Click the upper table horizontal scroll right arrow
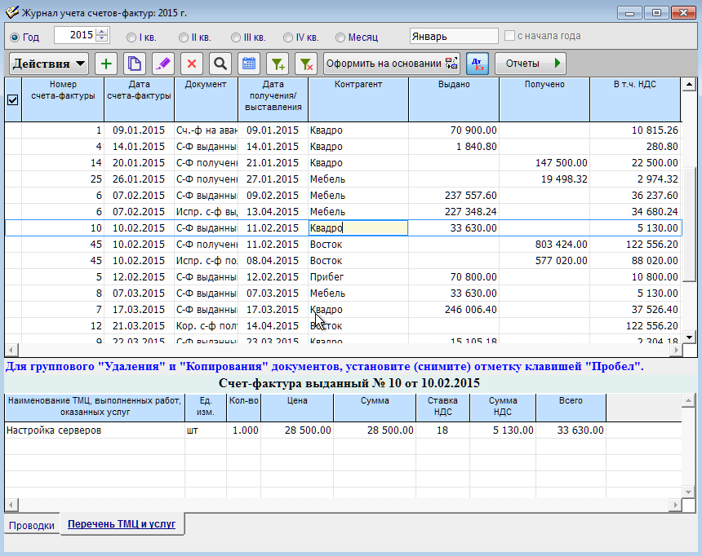Image resolution: width=702 pixels, height=556 pixels. [676, 350]
